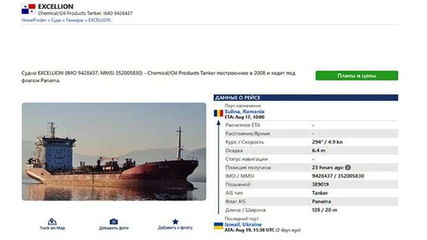
Task: Click the EXCELLION page heading
Action: [x=56, y=7]
